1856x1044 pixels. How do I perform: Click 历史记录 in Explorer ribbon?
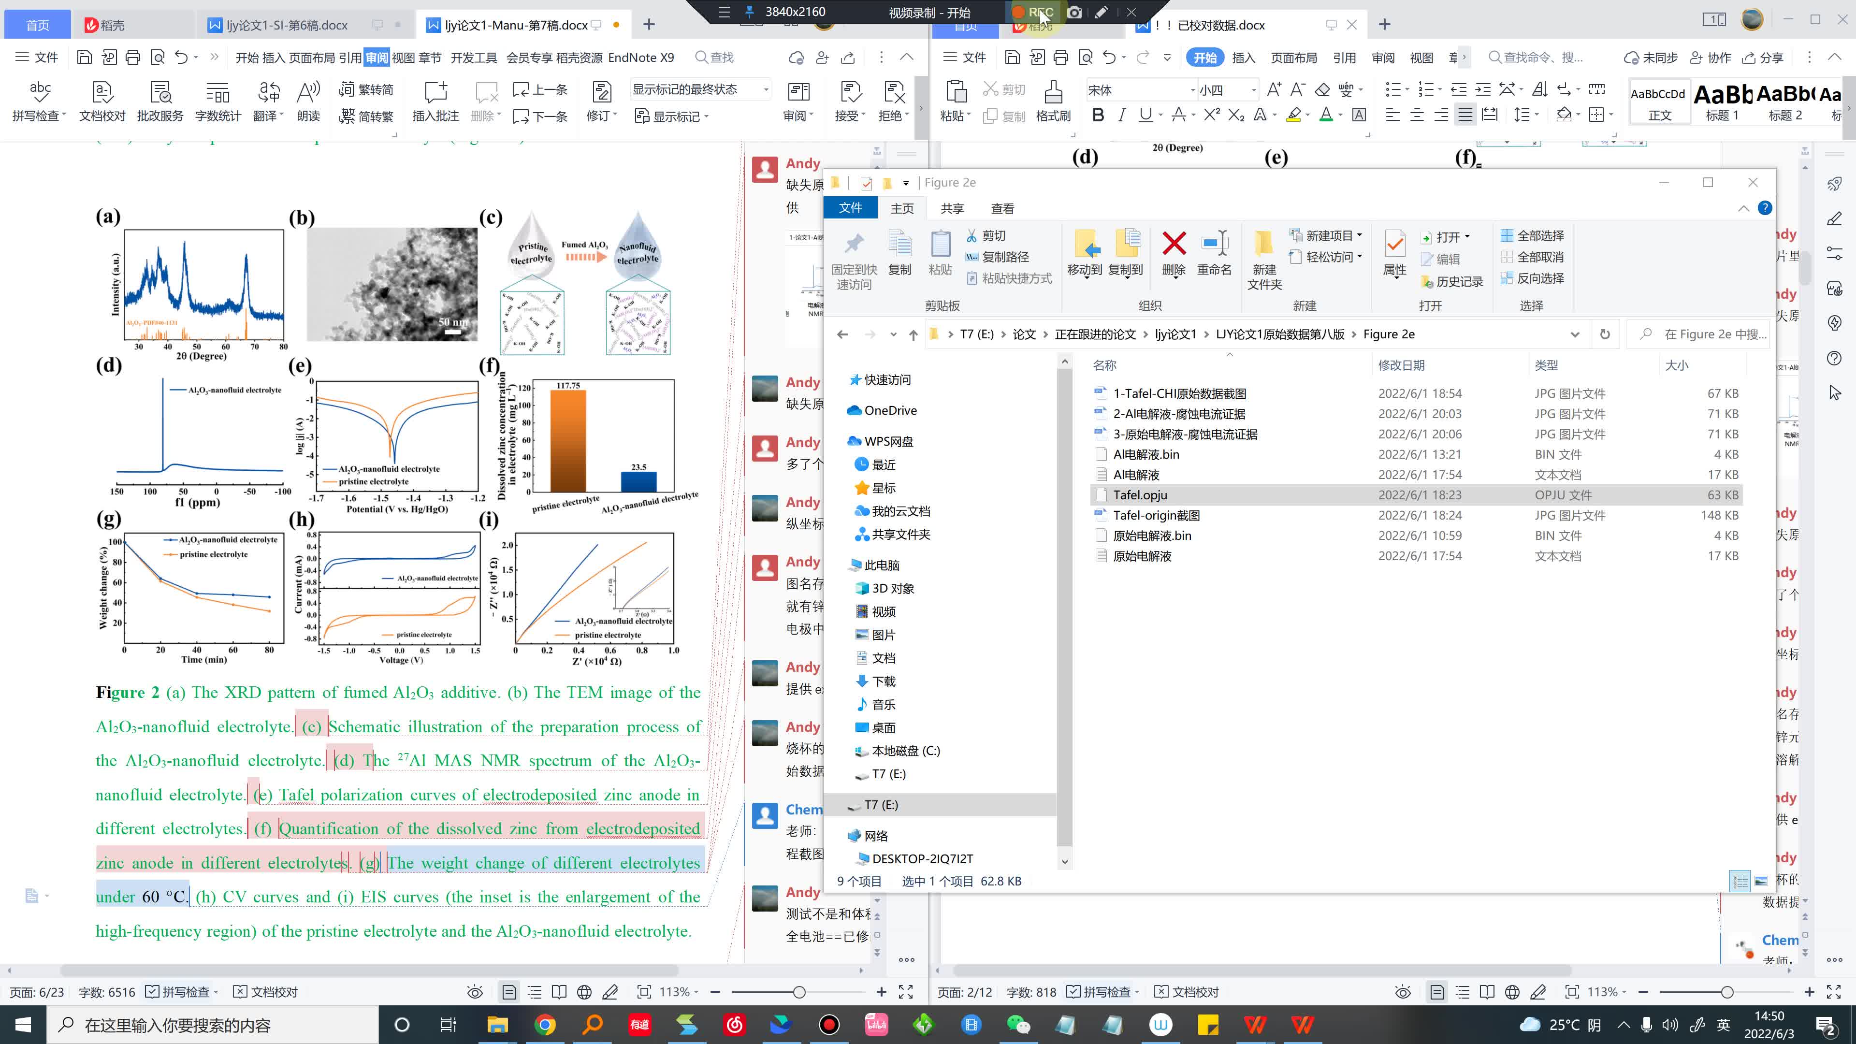click(x=1451, y=282)
